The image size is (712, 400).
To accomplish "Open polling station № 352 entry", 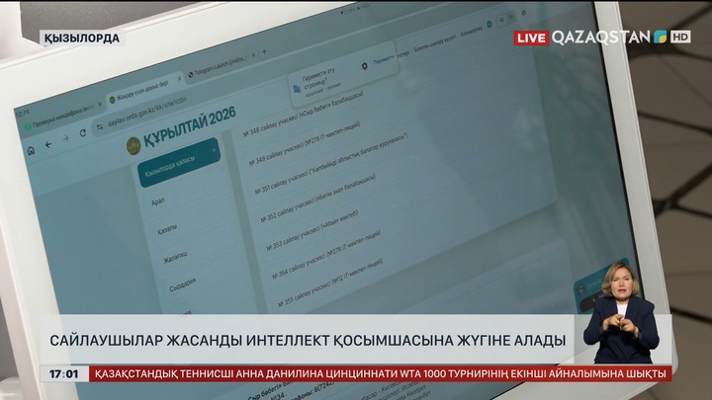I will [x=318, y=199].
